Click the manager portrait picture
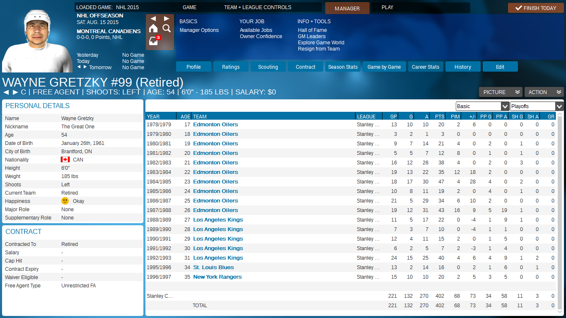The image size is (566, 318). coord(37,41)
